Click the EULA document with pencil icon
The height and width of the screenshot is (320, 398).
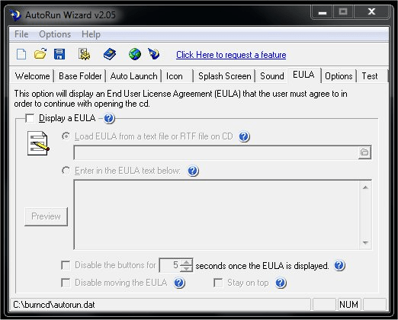(x=38, y=143)
